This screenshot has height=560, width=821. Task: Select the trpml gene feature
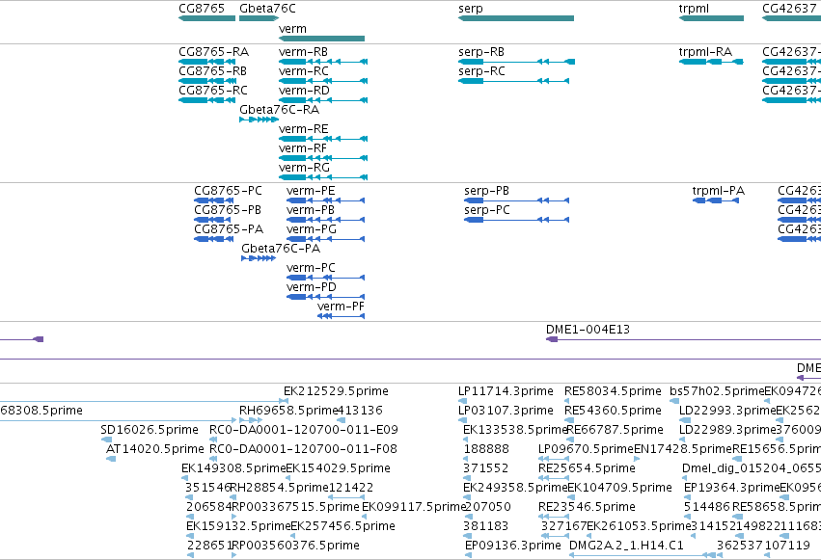[711, 18]
